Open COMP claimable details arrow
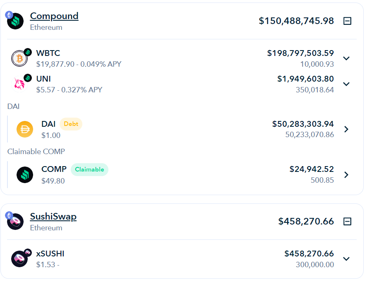 coord(346,175)
